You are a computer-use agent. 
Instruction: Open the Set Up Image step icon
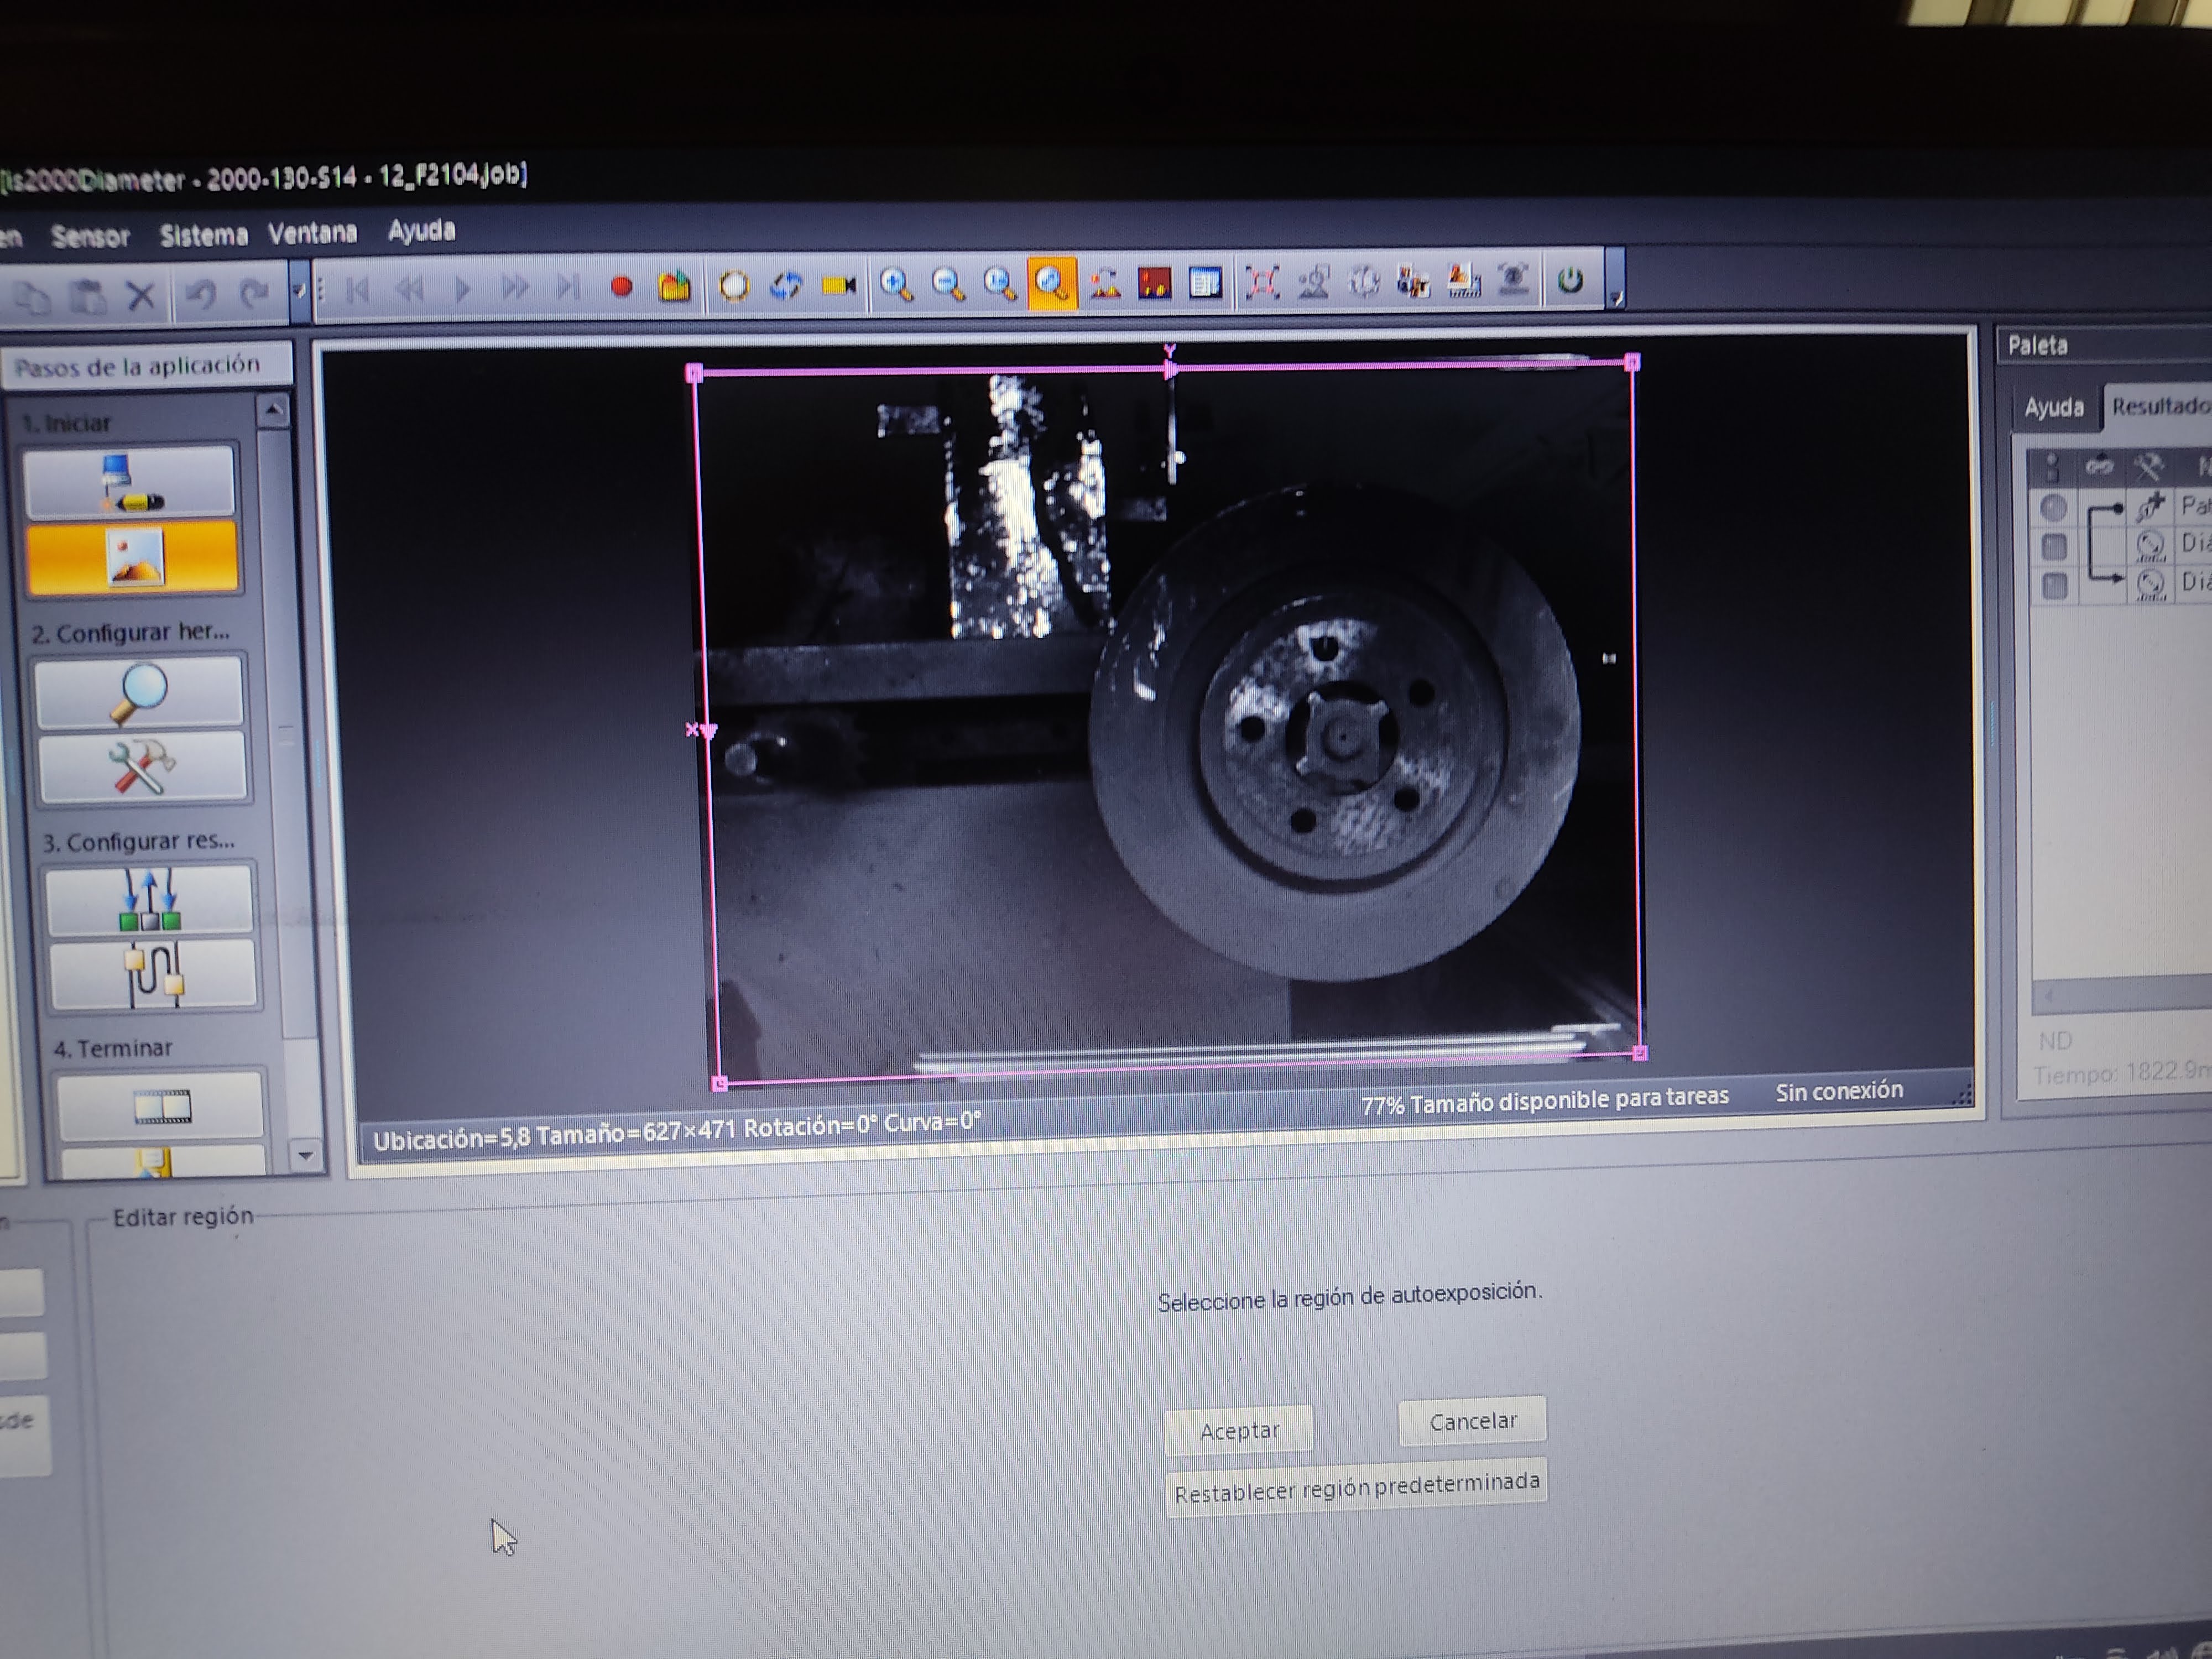point(133,556)
